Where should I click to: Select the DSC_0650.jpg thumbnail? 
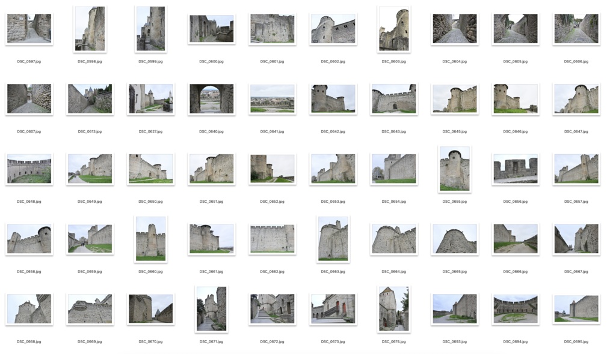pos(151,169)
